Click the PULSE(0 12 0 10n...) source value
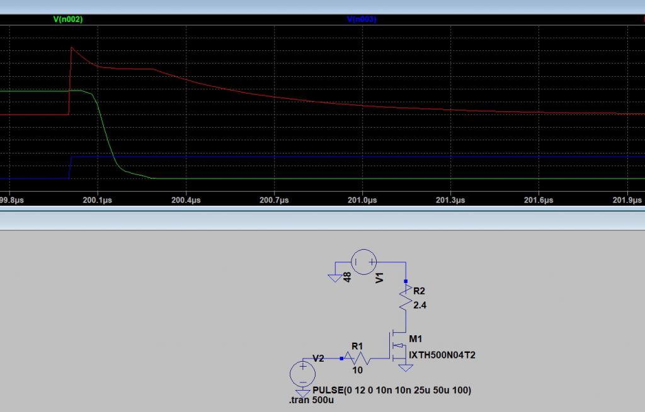The height and width of the screenshot is (412, 645). click(x=391, y=390)
